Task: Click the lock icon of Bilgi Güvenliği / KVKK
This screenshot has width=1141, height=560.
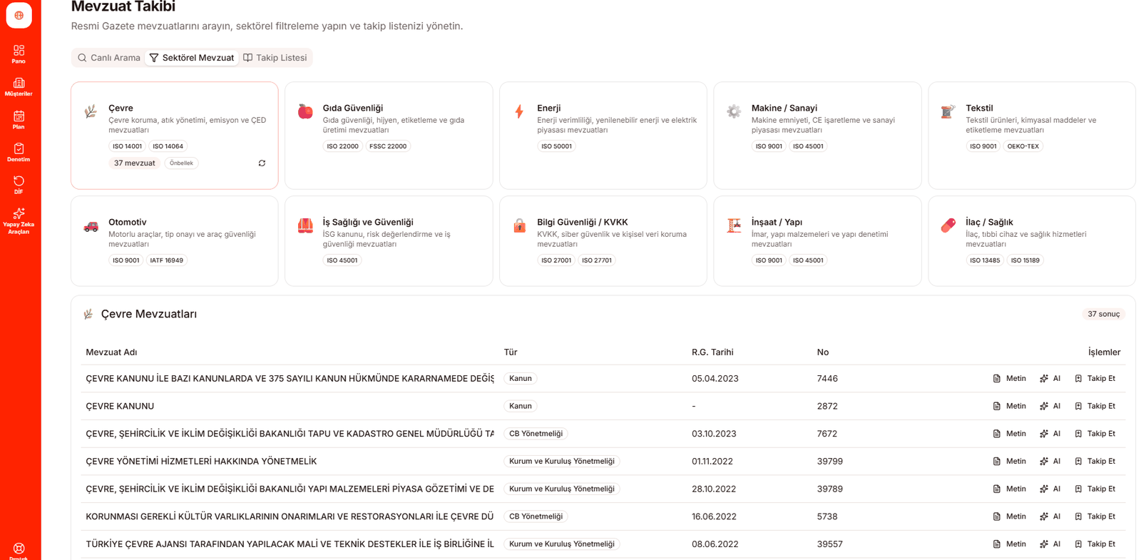Action: [519, 225]
